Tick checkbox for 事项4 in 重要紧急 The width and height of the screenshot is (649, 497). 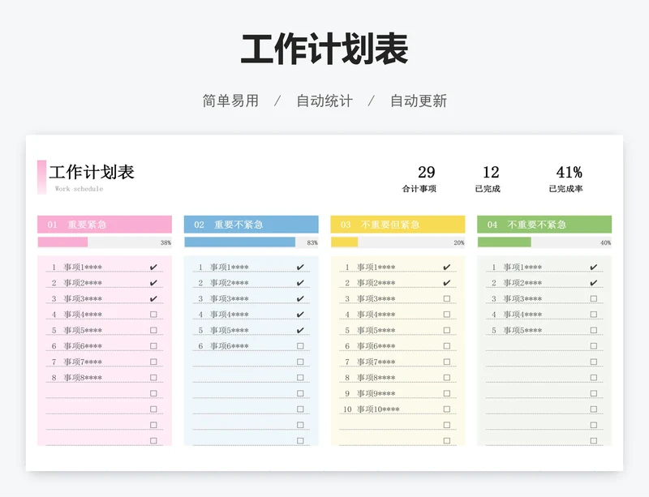click(153, 315)
